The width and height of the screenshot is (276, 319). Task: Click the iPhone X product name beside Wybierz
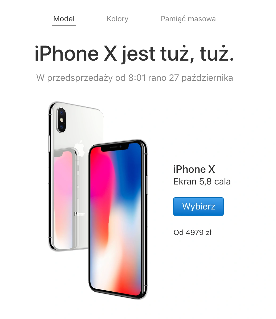click(x=194, y=169)
